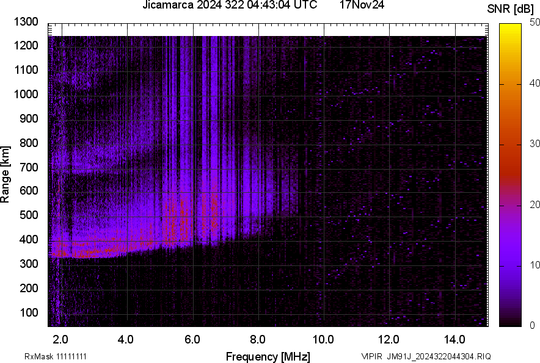
Task: Click range tick label '400'
Action: pos(29,240)
